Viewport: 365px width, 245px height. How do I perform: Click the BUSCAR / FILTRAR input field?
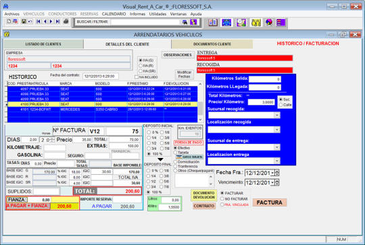pos(145,22)
